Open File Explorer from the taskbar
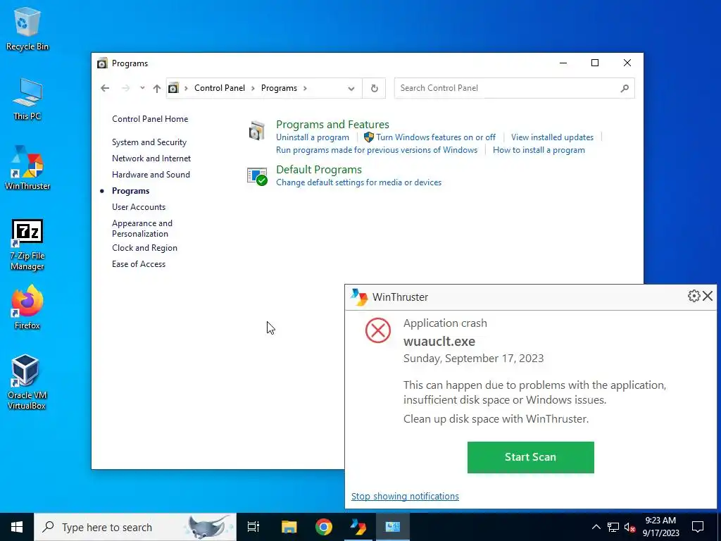This screenshot has height=541, width=721. click(x=289, y=527)
